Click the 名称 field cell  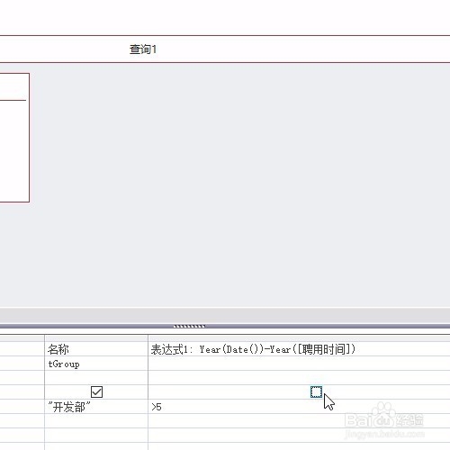click(96, 349)
